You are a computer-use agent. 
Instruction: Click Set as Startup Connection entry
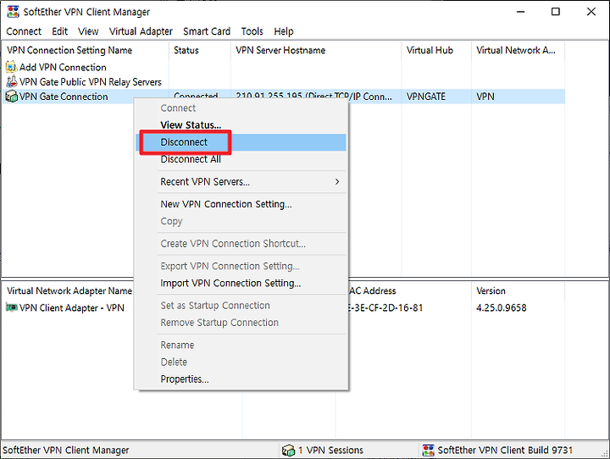click(x=241, y=306)
